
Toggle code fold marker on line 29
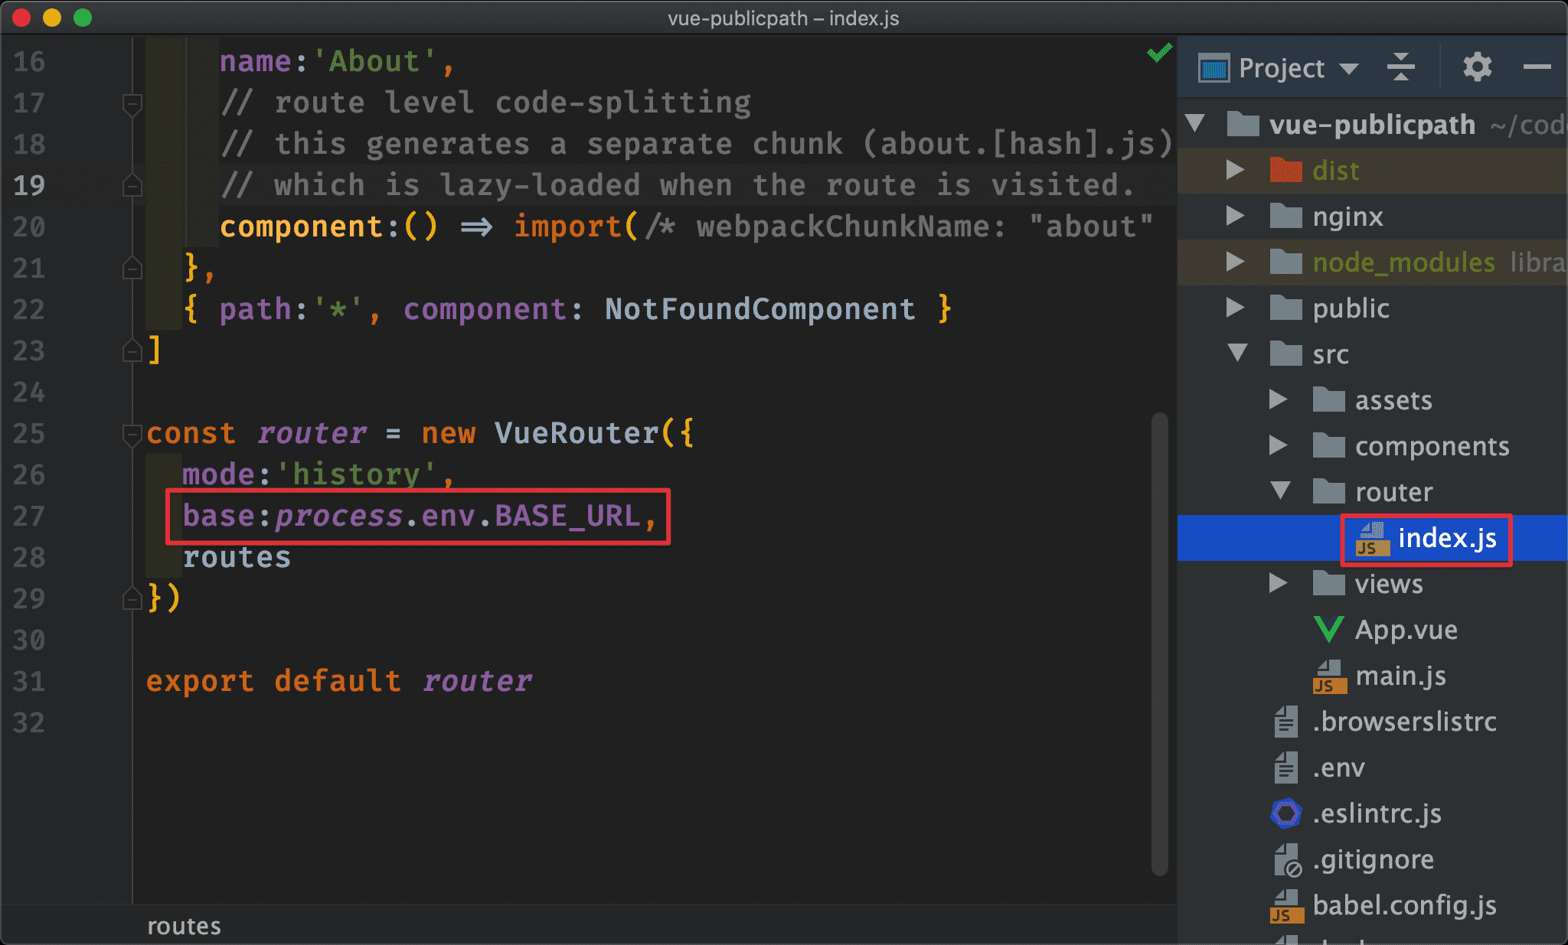(132, 598)
